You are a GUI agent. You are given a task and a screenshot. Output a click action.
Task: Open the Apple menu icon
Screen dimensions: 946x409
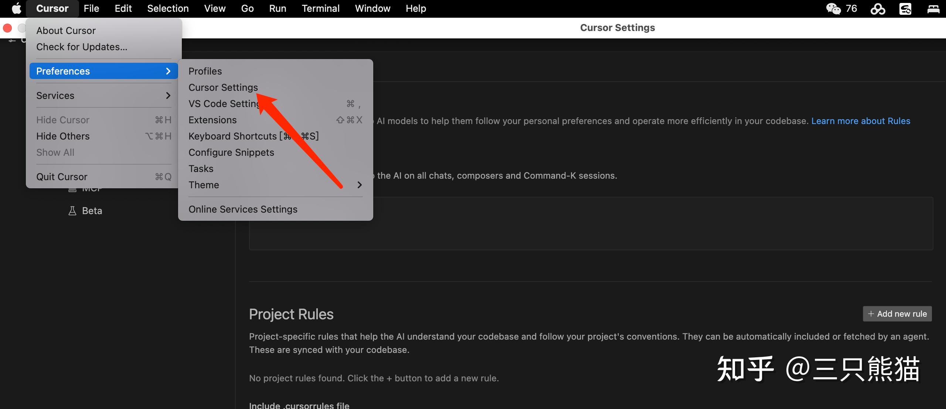click(x=17, y=8)
